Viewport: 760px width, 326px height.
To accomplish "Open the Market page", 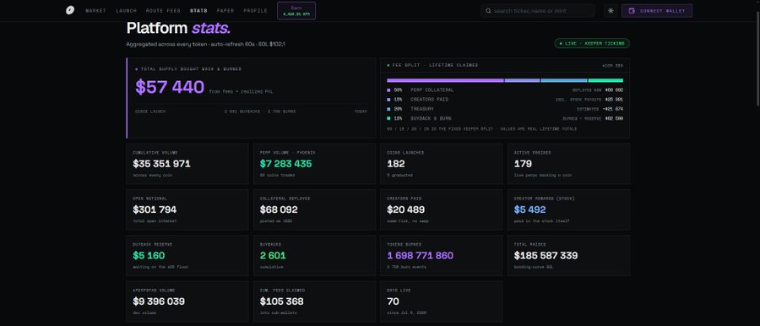I will [95, 11].
